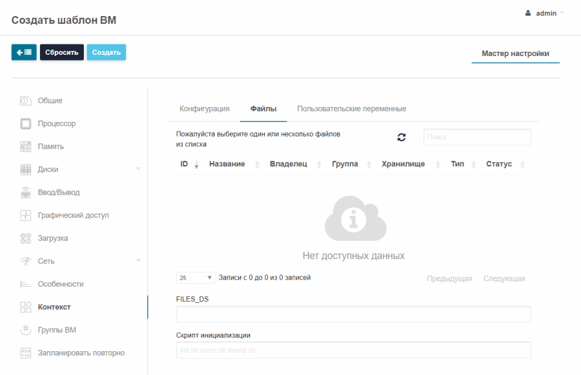Expand the Сеть section arrow
Image resolution: width=581 pixels, height=375 pixels.
(x=138, y=260)
